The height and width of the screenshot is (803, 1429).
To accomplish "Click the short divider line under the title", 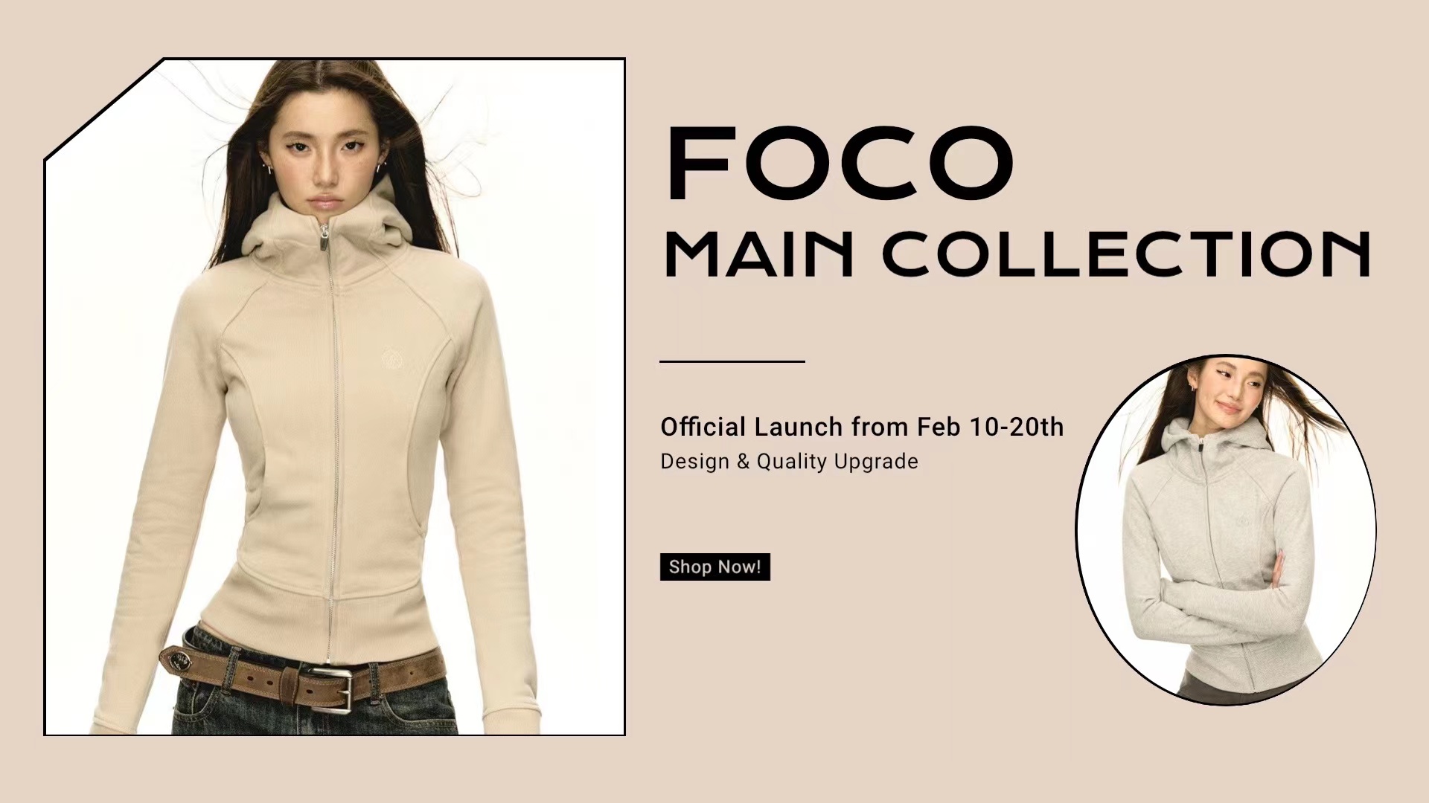I will click(x=732, y=361).
